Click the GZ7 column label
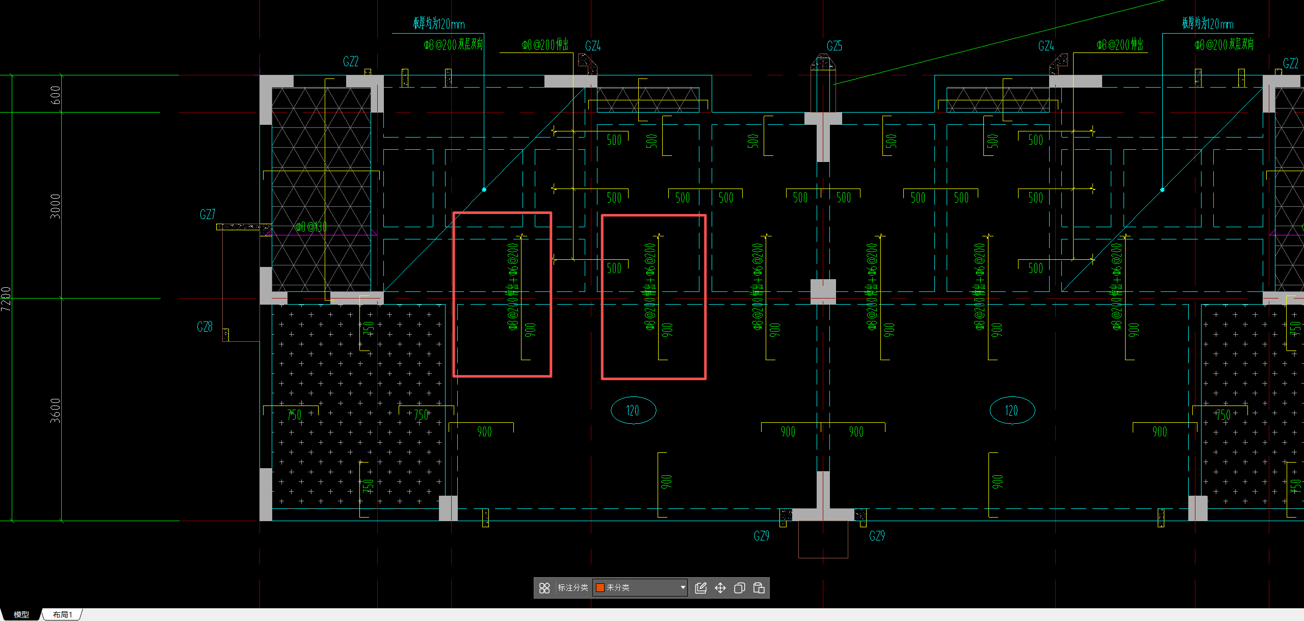Viewport: 1304px width, 621px height. (x=207, y=214)
